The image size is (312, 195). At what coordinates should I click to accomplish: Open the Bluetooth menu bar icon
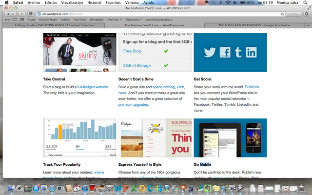(x=221, y=2)
